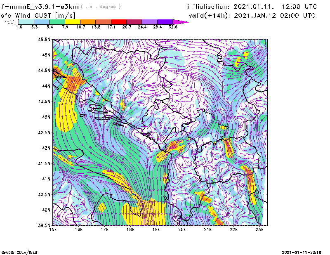The height and width of the screenshot is (255, 330).
Task: Pick the violet legend color band
Action: 165,22
